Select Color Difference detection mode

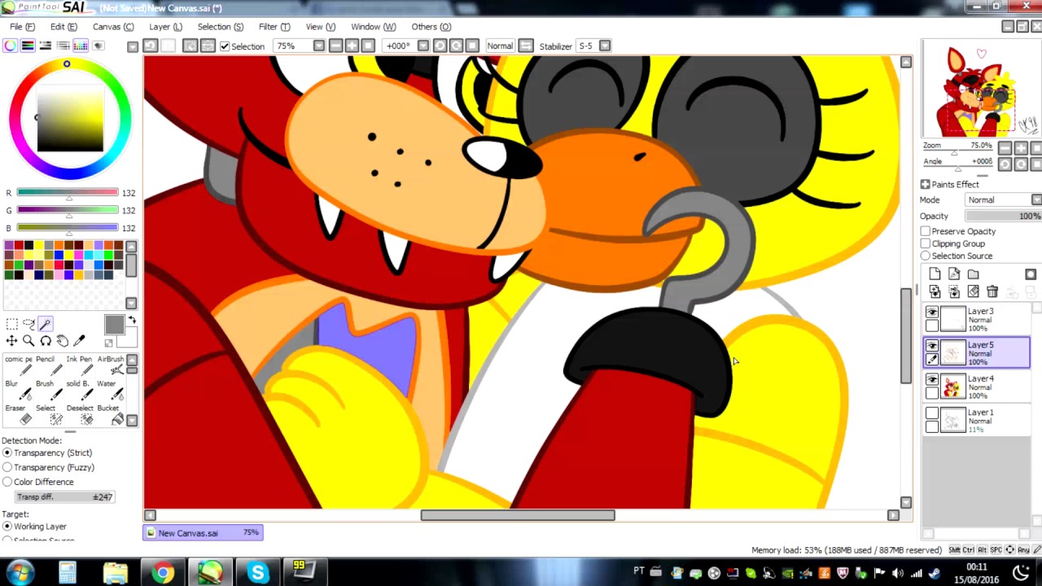pyautogui.click(x=7, y=482)
